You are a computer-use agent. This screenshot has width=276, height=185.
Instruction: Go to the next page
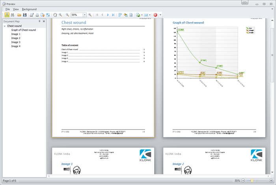point(108,15)
